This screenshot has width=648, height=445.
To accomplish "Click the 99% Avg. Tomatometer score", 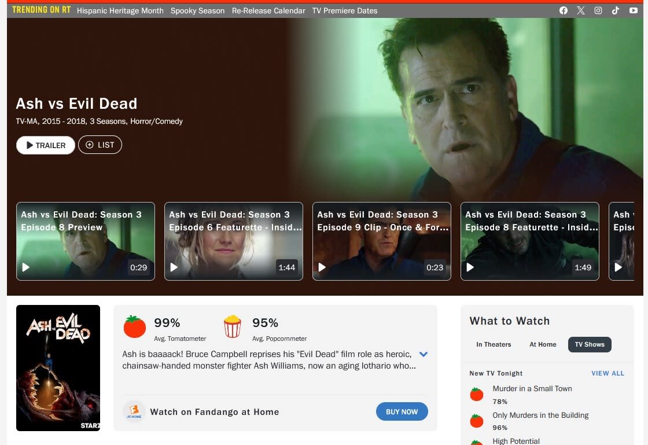I will [x=167, y=322].
